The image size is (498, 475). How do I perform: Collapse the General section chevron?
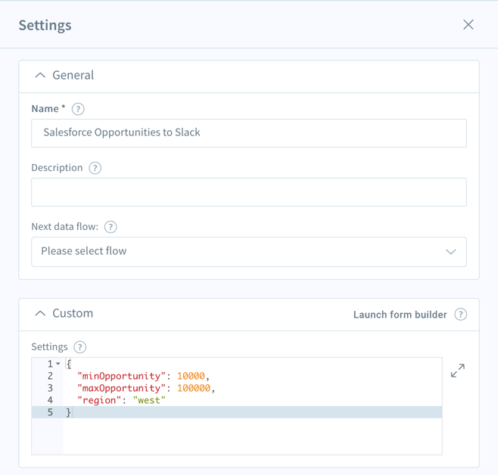[x=40, y=75]
